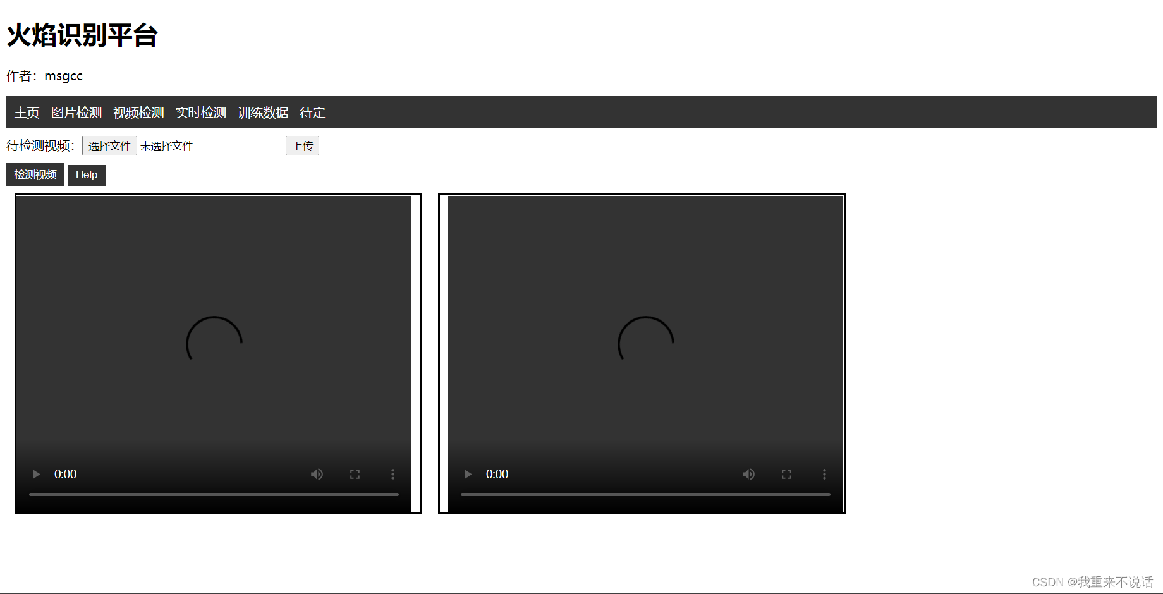The height and width of the screenshot is (594, 1163).
Task: Switch to 实时检测 page
Action: coord(200,112)
